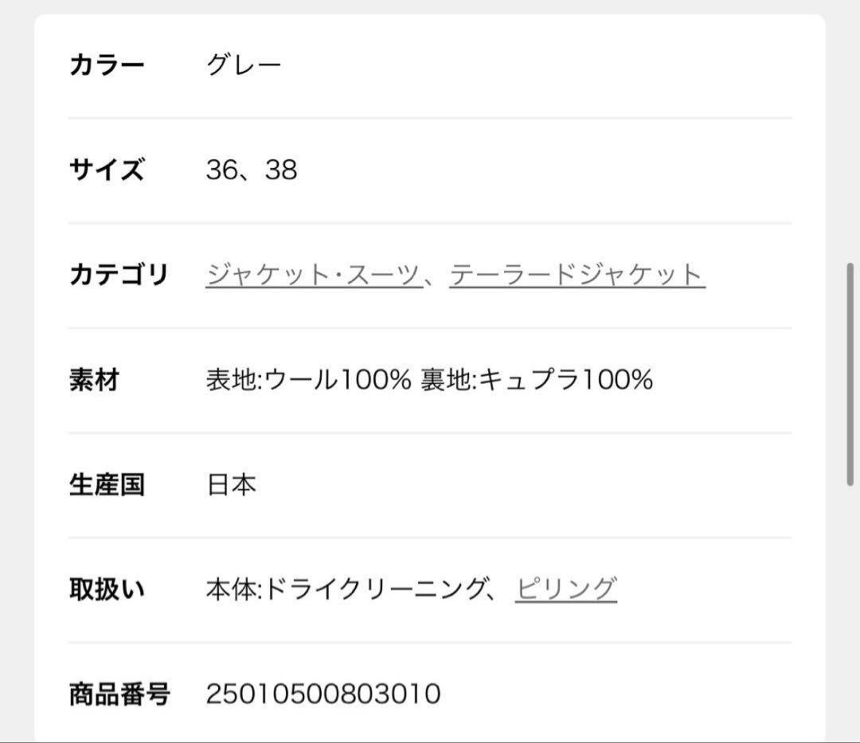Select the size value 36、38

(x=249, y=168)
